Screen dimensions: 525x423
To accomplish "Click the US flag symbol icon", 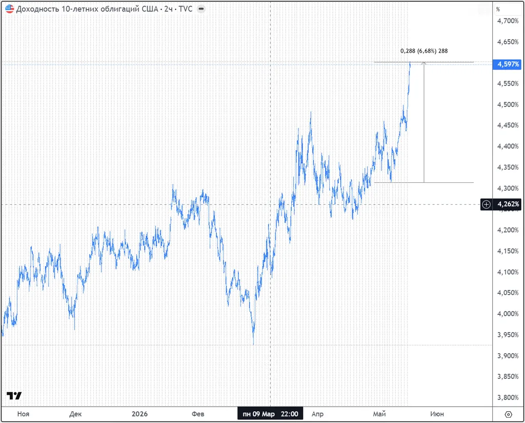I will pyautogui.click(x=10, y=9).
